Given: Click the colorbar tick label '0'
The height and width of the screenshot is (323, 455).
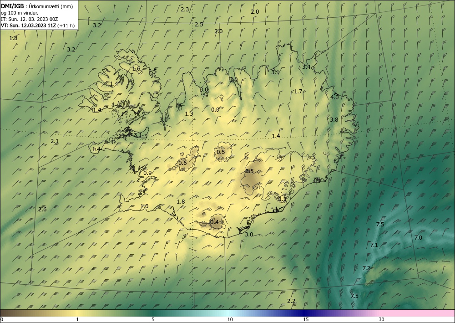Looking at the screenshot, I should tap(2, 319).
